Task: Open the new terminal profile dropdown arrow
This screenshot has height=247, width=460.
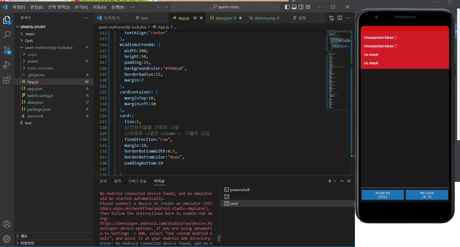Action: coord(335,181)
